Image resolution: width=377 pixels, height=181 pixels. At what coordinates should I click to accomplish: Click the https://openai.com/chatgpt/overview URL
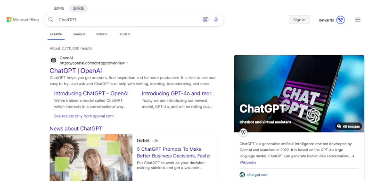[92, 63]
